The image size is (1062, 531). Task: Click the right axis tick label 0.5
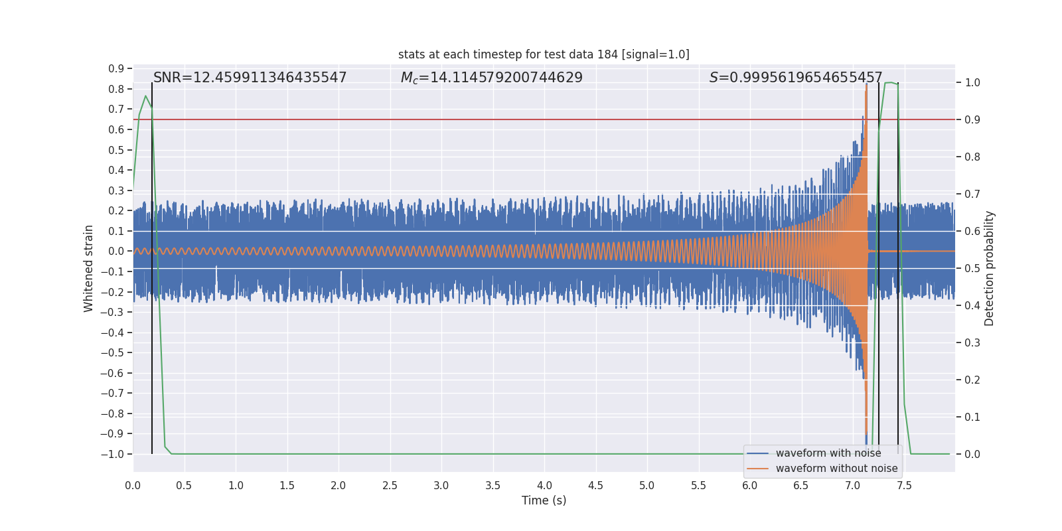pyautogui.click(x=972, y=268)
